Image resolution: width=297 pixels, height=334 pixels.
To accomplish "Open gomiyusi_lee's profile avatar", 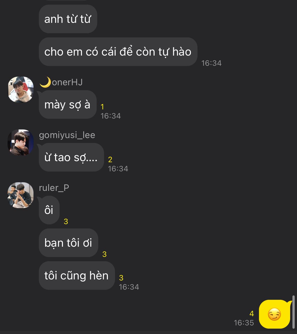I will [x=21, y=142].
